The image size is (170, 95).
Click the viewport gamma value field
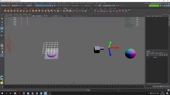pos(69,16)
